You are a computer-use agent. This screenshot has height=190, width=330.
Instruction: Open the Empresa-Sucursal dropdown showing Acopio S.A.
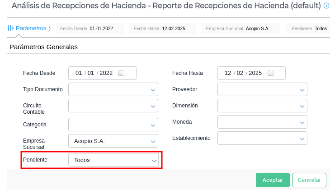tap(113, 141)
